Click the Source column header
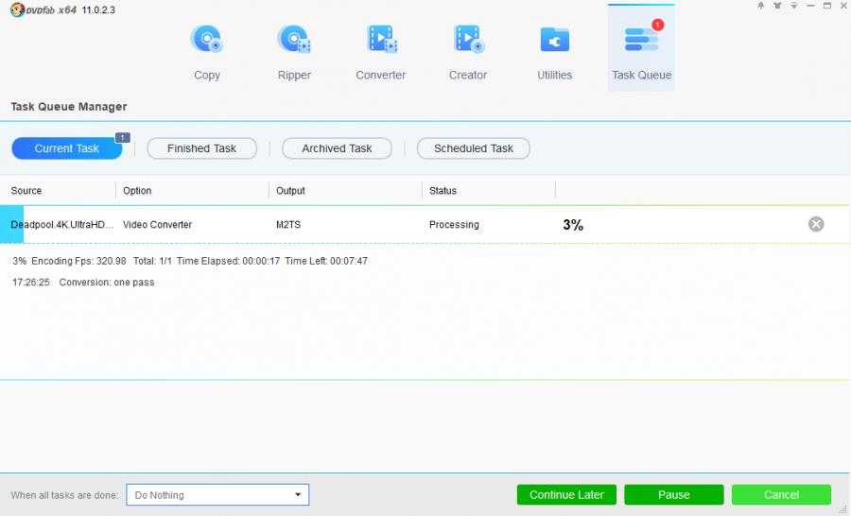 (x=26, y=191)
